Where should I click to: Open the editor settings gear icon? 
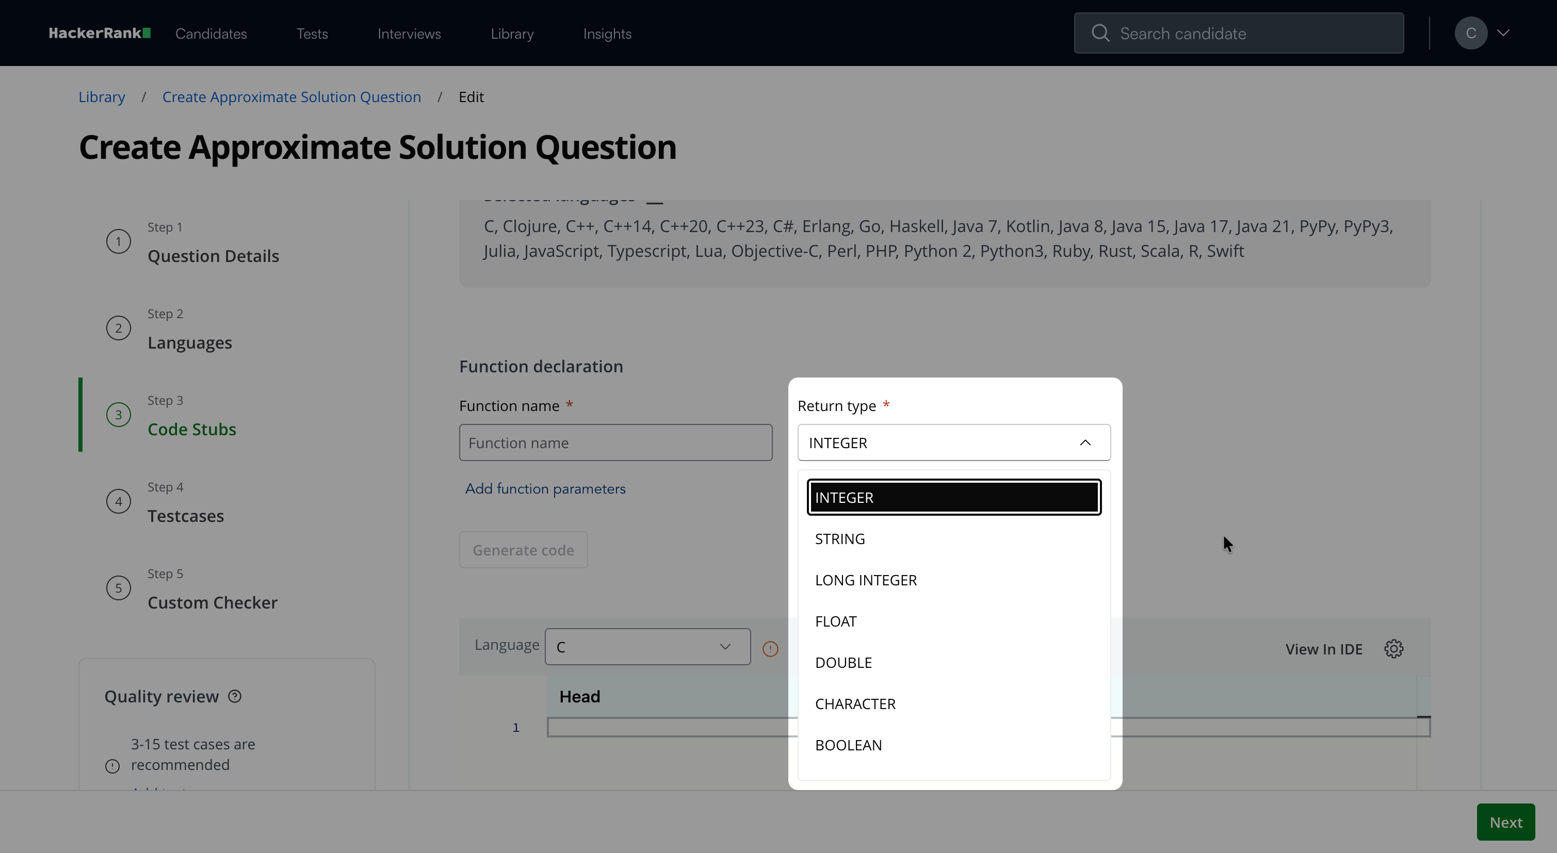tap(1394, 649)
